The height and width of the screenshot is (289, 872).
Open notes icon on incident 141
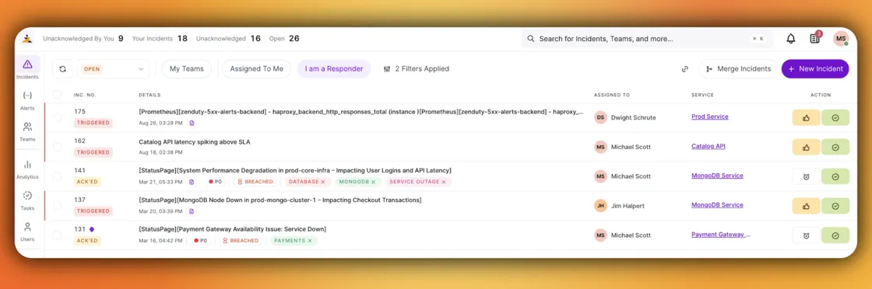192,181
